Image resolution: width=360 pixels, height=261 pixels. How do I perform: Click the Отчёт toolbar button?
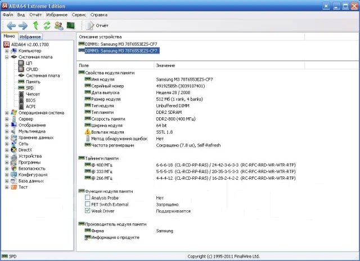[x=97, y=25]
